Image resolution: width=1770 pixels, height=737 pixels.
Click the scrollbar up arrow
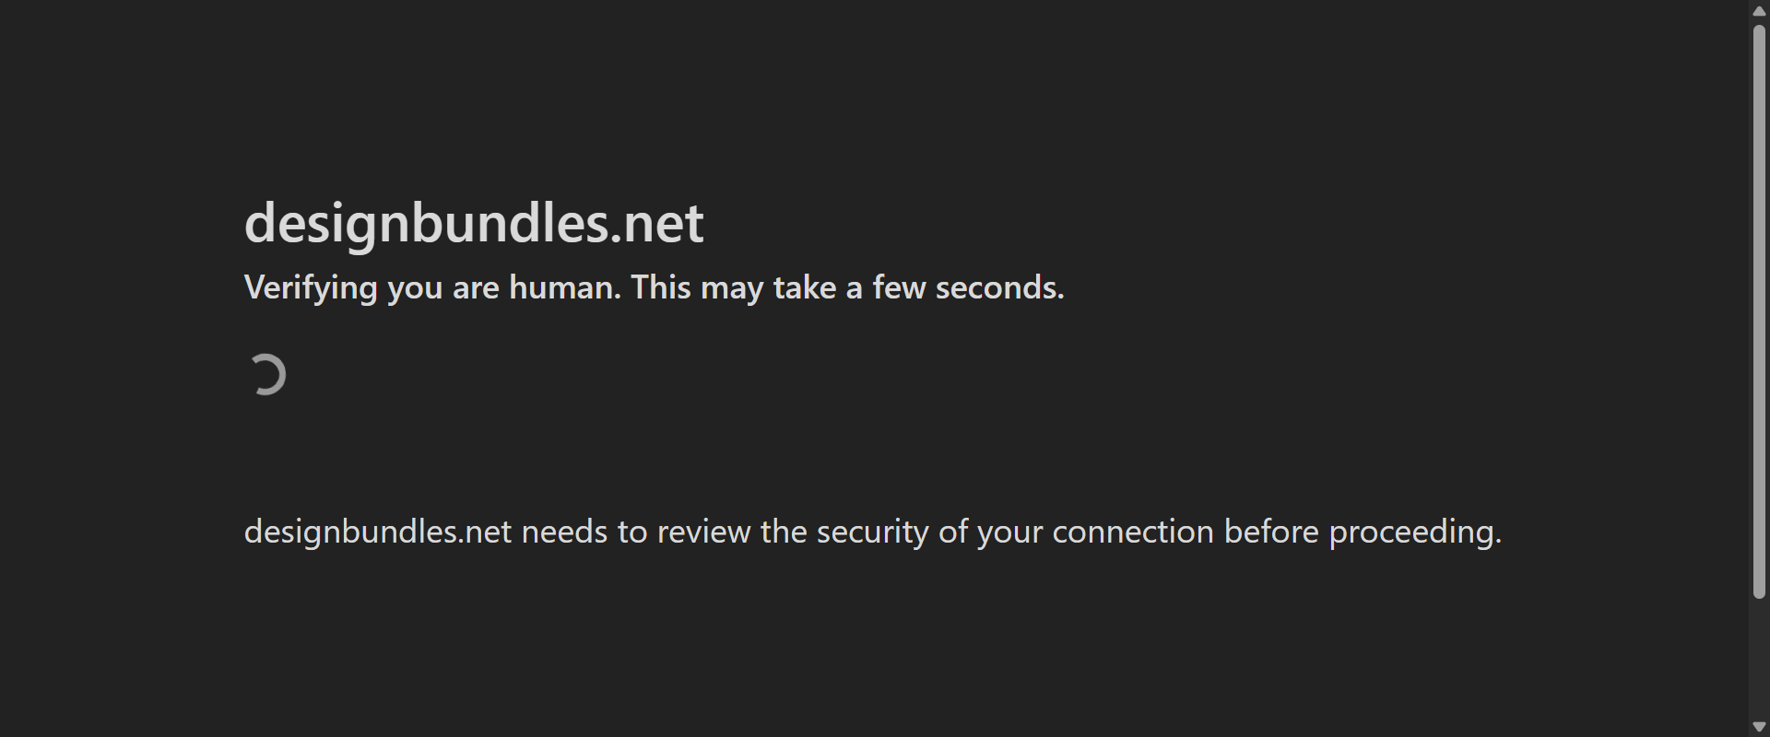tap(1759, 11)
